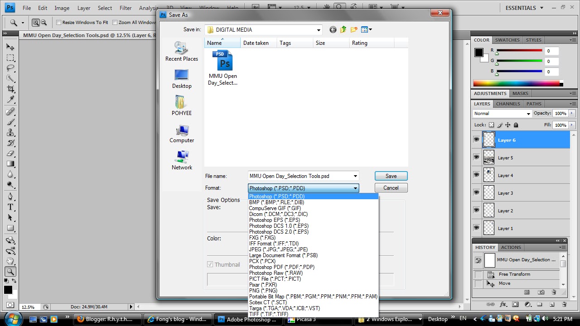Create new snapshot in History panel
The image size is (580, 326).
[x=541, y=292]
